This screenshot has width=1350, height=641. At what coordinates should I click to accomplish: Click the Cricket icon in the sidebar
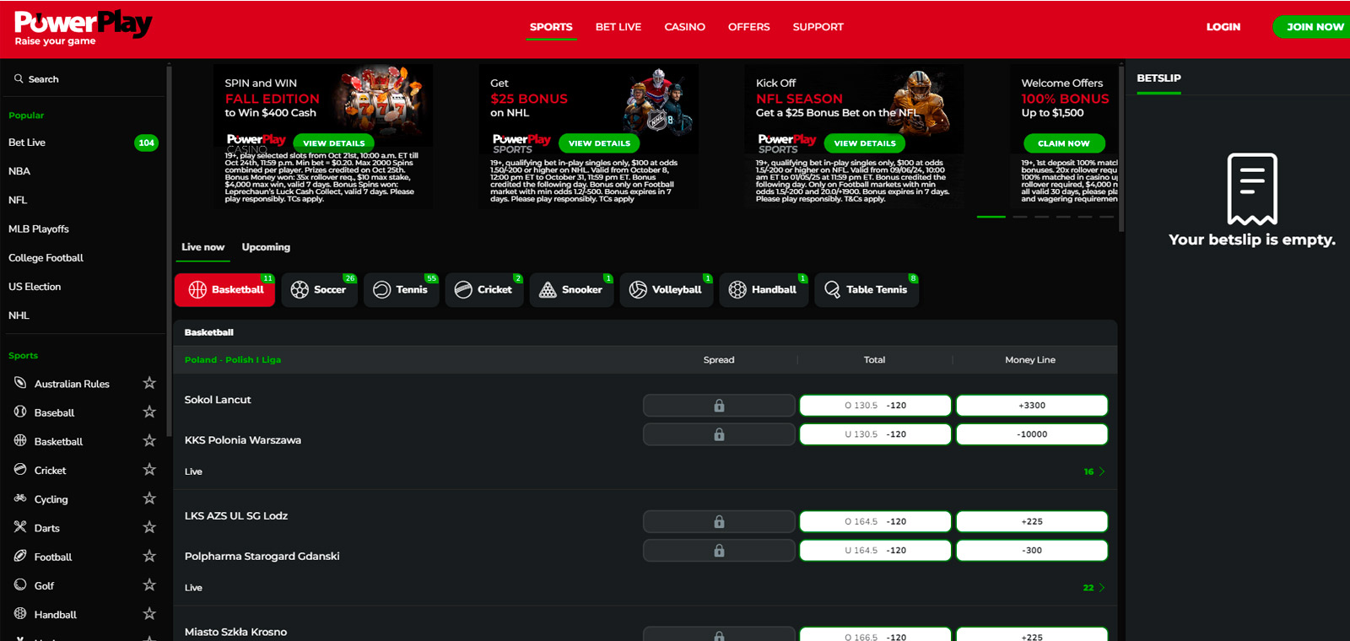20,469
